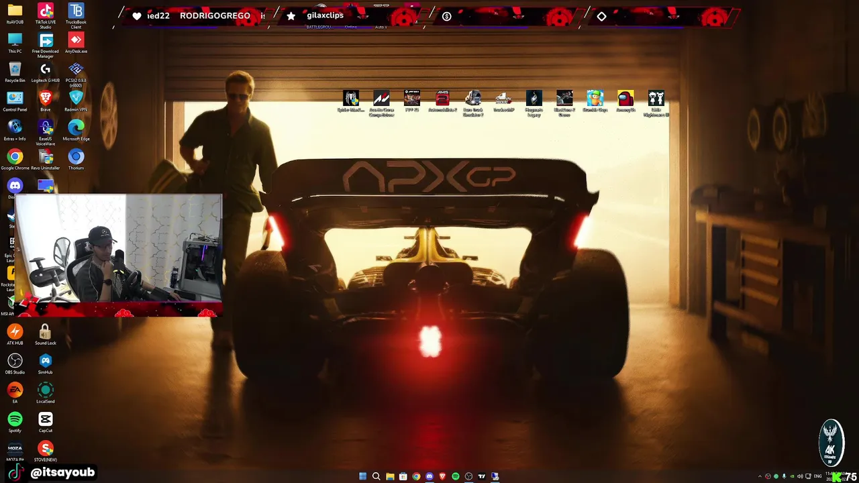This screenshot has width=859, height=483.
Task: Open OBS Studio desktop icon
Action: [x=15, y=364]
